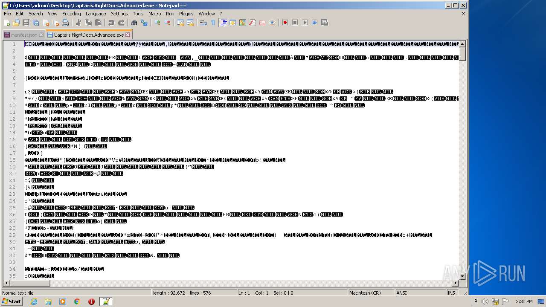This screenshot has width=546, height=307.
Task: Open Find with binoculars icon
Action: (134, 23)
